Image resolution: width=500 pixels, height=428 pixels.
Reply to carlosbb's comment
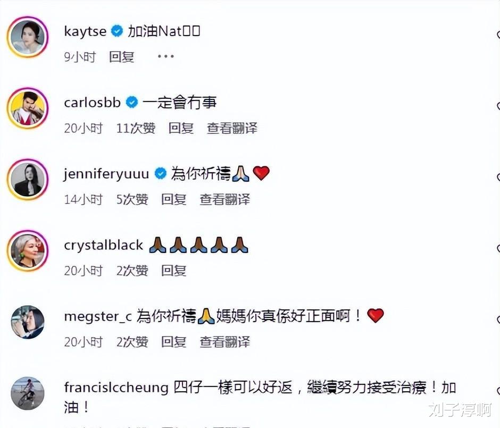pos(181,128)
